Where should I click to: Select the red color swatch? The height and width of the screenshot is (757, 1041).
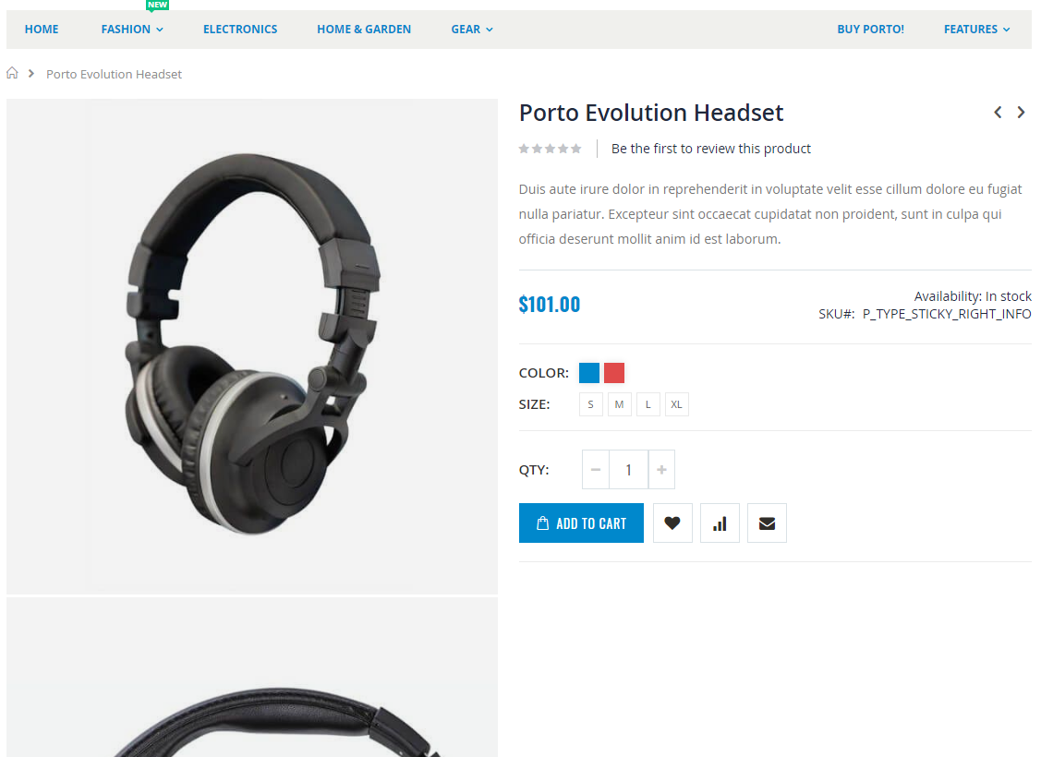(614, 373)
